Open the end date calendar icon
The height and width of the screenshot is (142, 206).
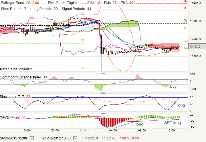point(75,138)
